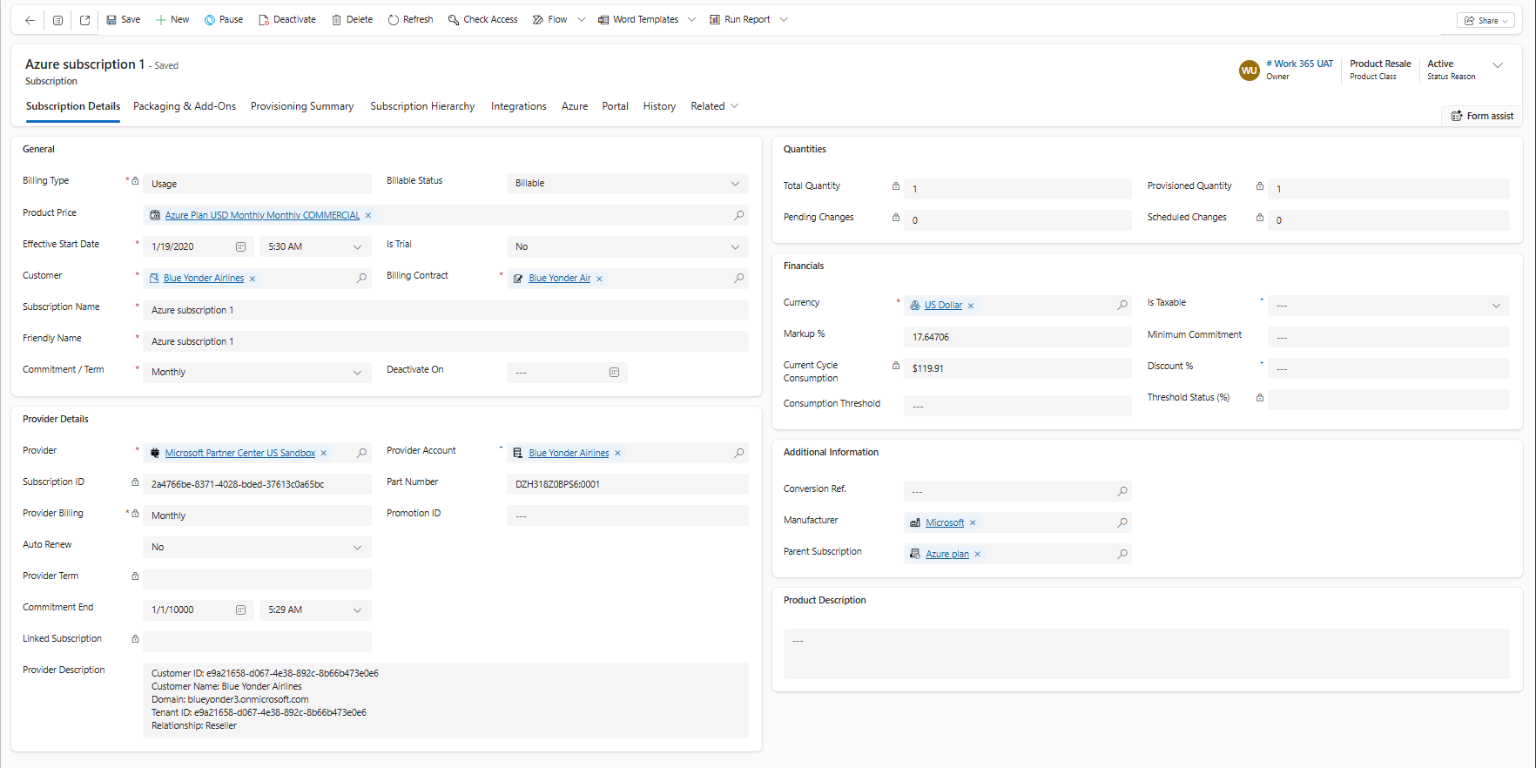Open Azure Plan USD Monthly COMMERCIAL link

pos(262,216)
